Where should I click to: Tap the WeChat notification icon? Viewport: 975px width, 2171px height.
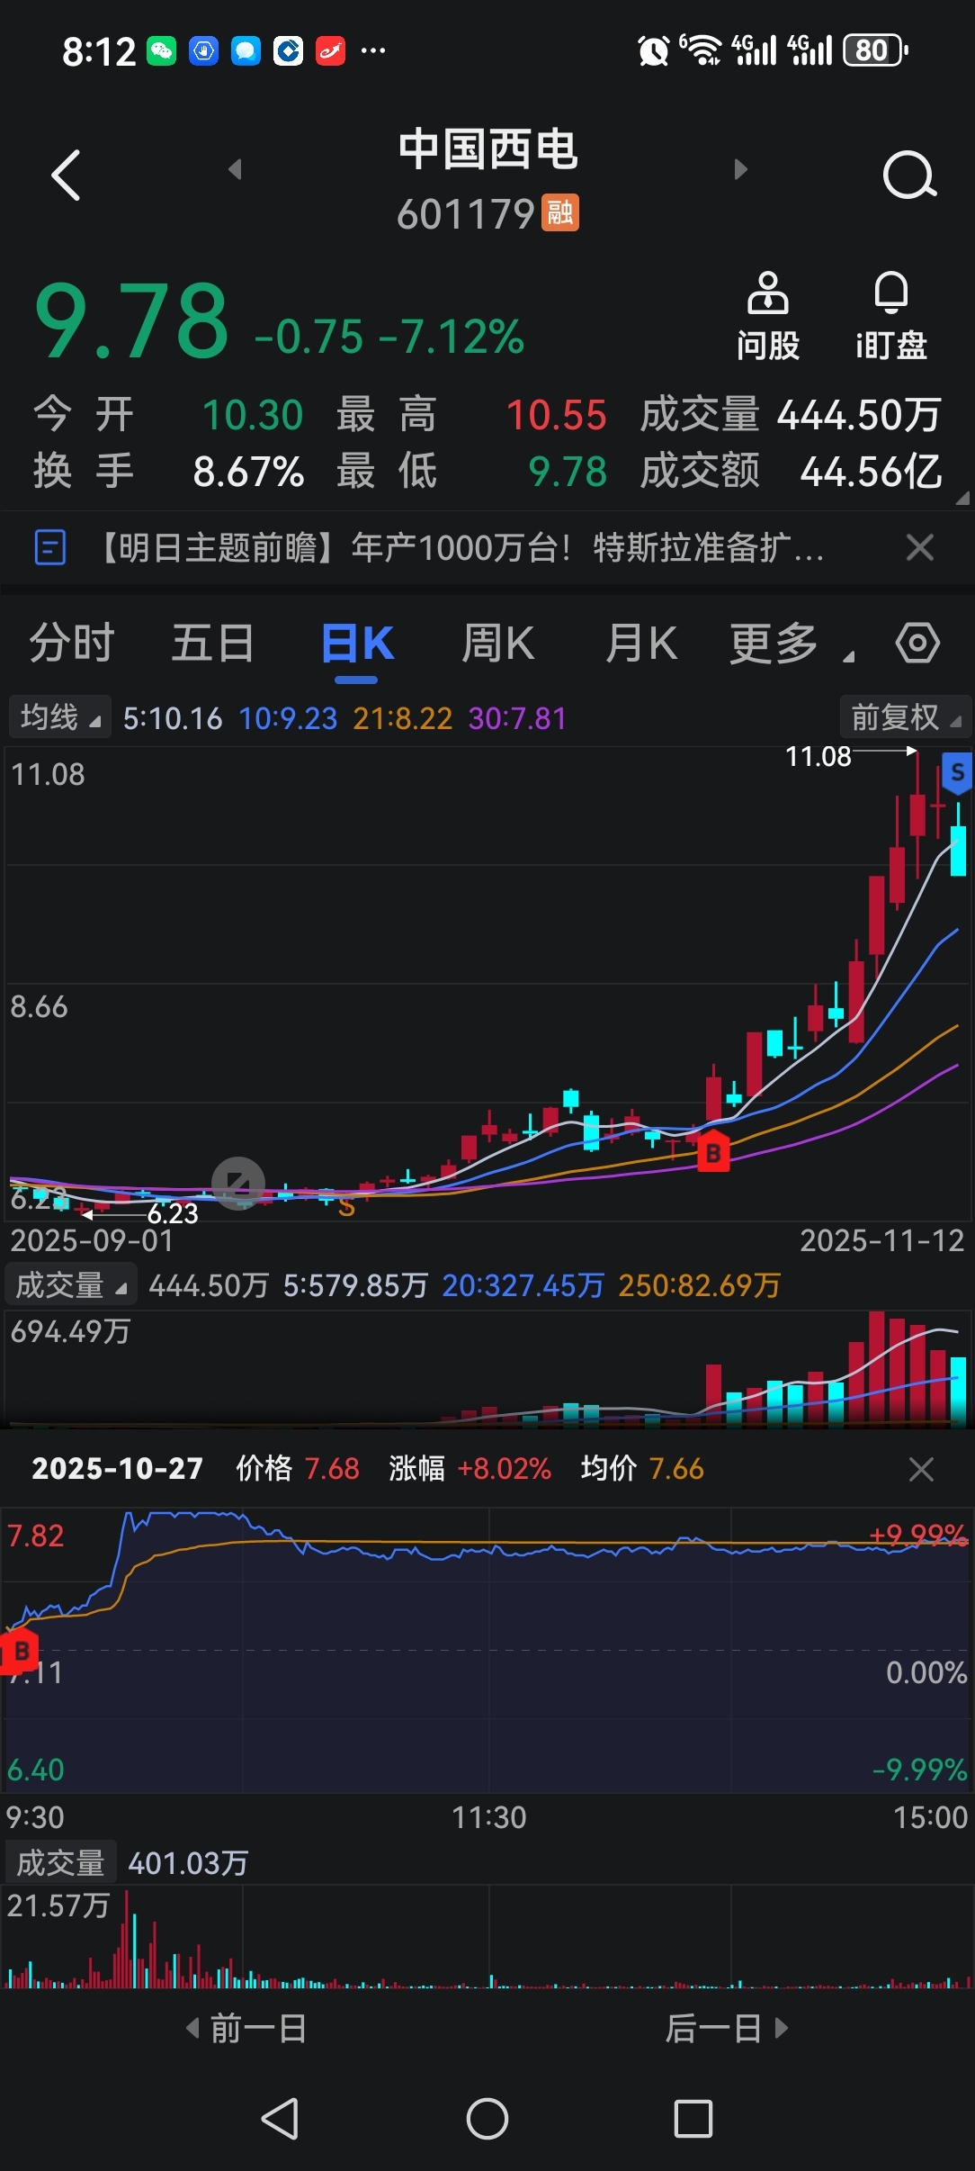(162, 51)
